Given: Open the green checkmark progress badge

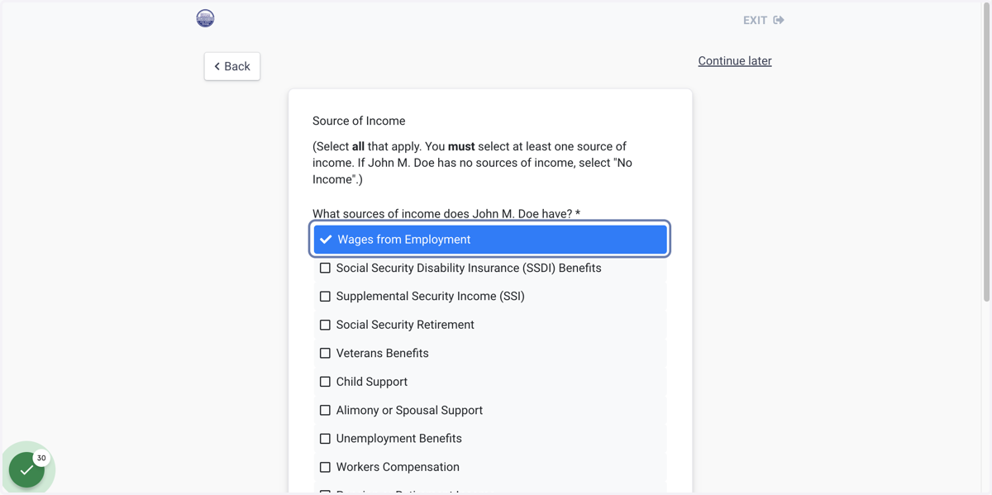Looking at the screenshot, I should (x=27, y=469).
